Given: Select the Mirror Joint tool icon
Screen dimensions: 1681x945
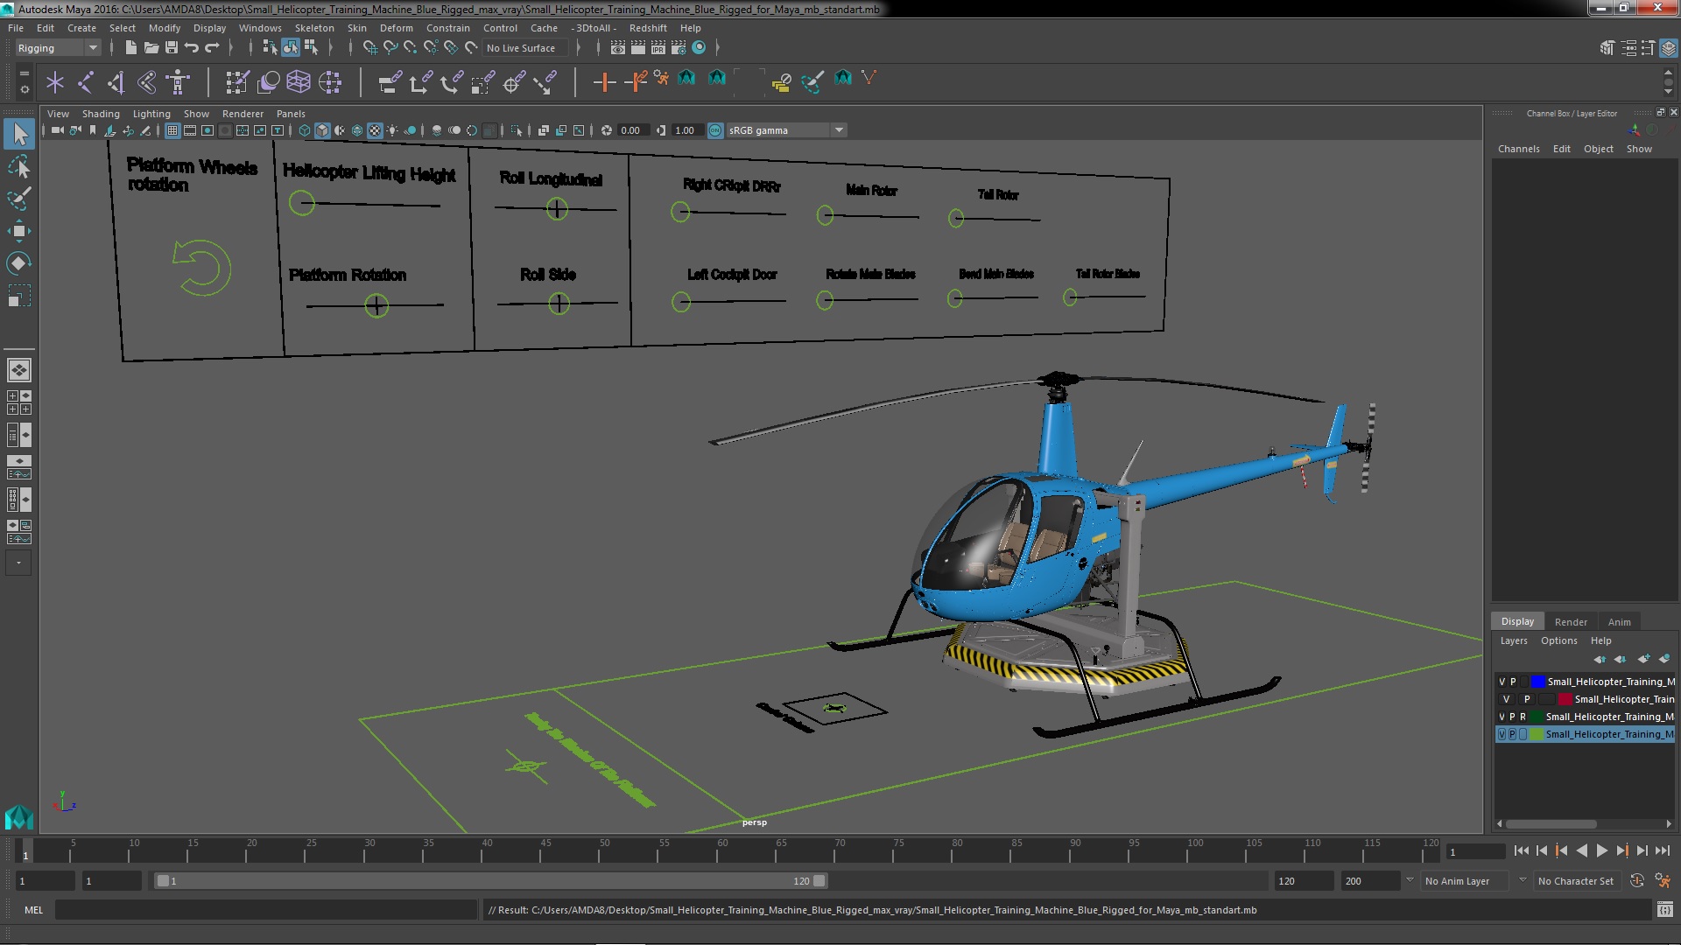Looking at the screenshot, I should tap(116, 82).
